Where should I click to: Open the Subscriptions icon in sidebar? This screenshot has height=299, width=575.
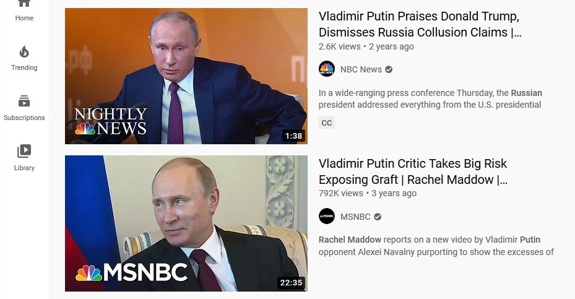(x=24, y=102)
